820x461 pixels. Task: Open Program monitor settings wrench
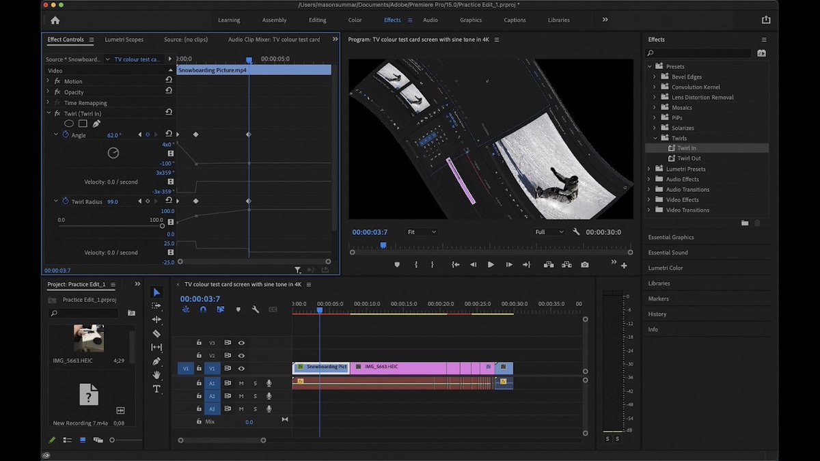576,232
